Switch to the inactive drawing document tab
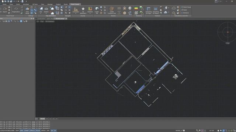 click(x=45, y=19)
